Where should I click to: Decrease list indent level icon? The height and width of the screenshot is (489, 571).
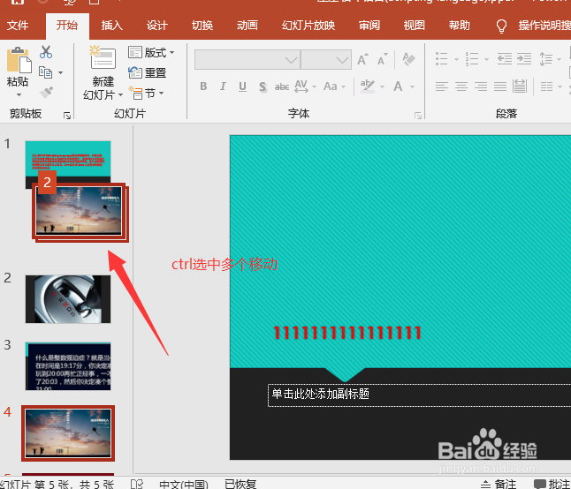point(505,59)
